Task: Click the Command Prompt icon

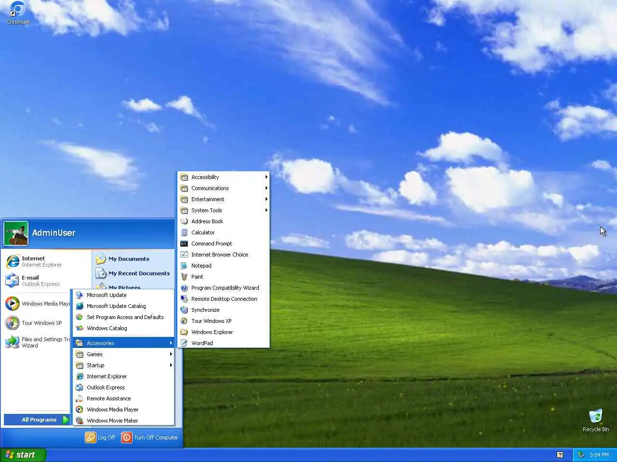Action: pos(184,244)
